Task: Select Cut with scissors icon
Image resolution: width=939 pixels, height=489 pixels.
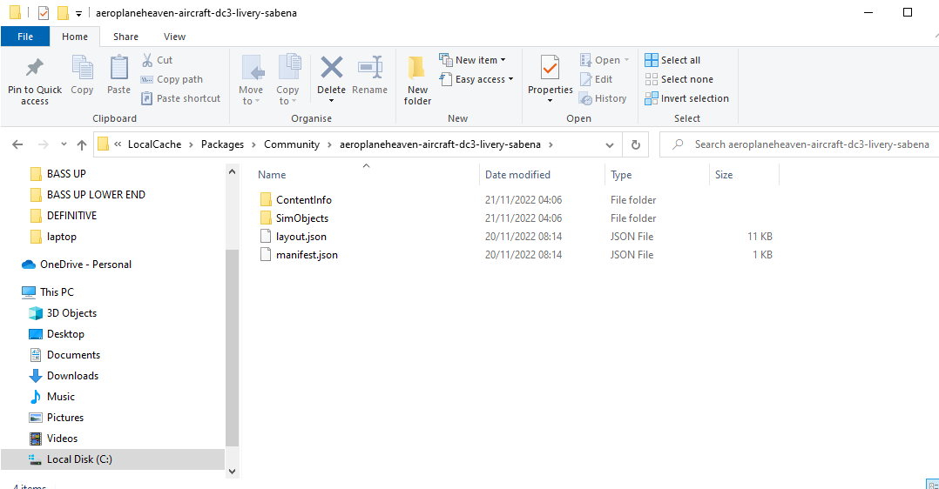Action: (157, 60)
